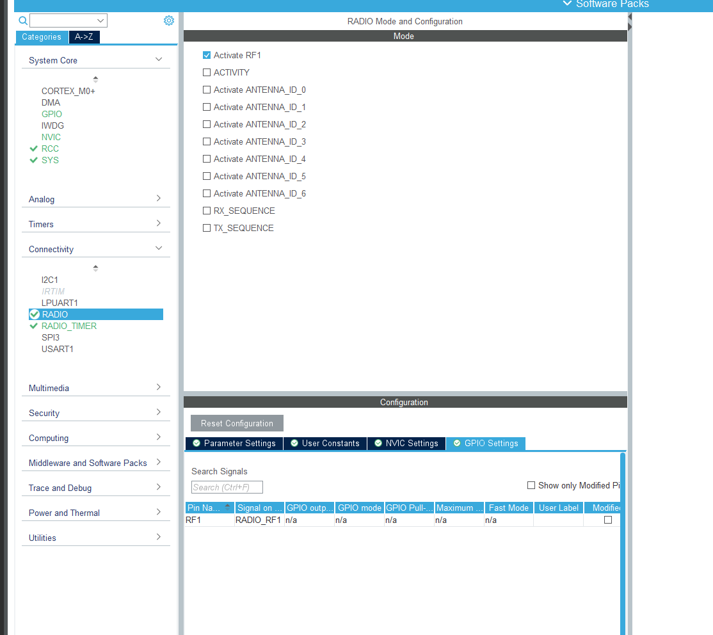Click the search magnifier icon
This screenshot has height=635, width=713.
[22, 20]
